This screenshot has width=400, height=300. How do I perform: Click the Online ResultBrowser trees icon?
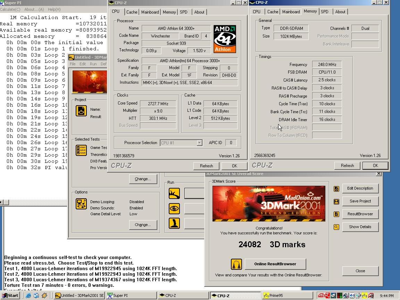(x=236, y=264)
